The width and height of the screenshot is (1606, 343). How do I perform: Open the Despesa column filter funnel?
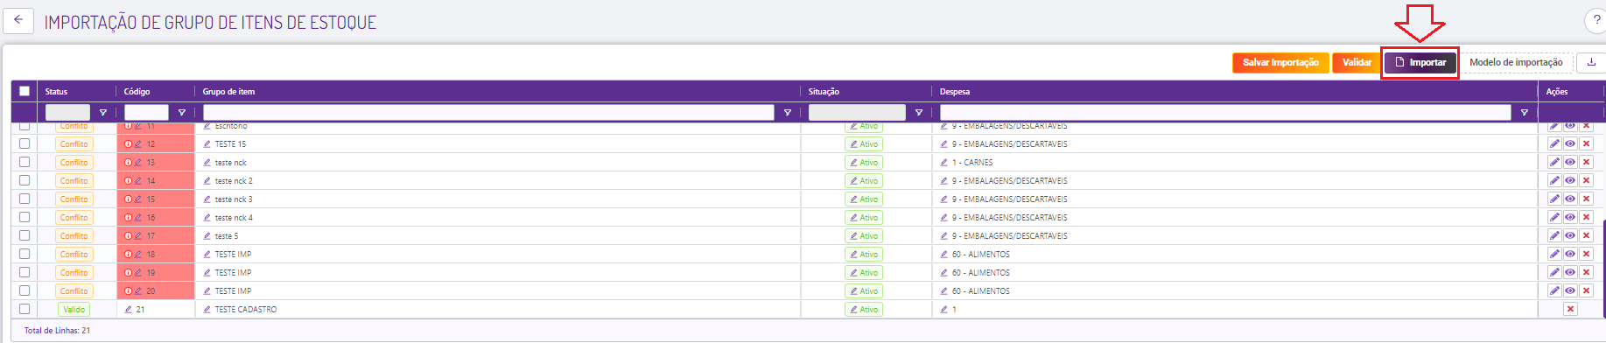click(x=1525, y=113)
